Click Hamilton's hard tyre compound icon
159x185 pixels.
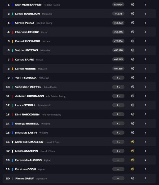point(132,14)
